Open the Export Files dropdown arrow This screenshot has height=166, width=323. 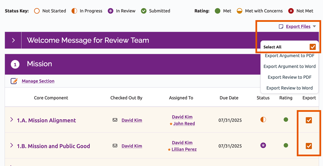pos(314,27)
